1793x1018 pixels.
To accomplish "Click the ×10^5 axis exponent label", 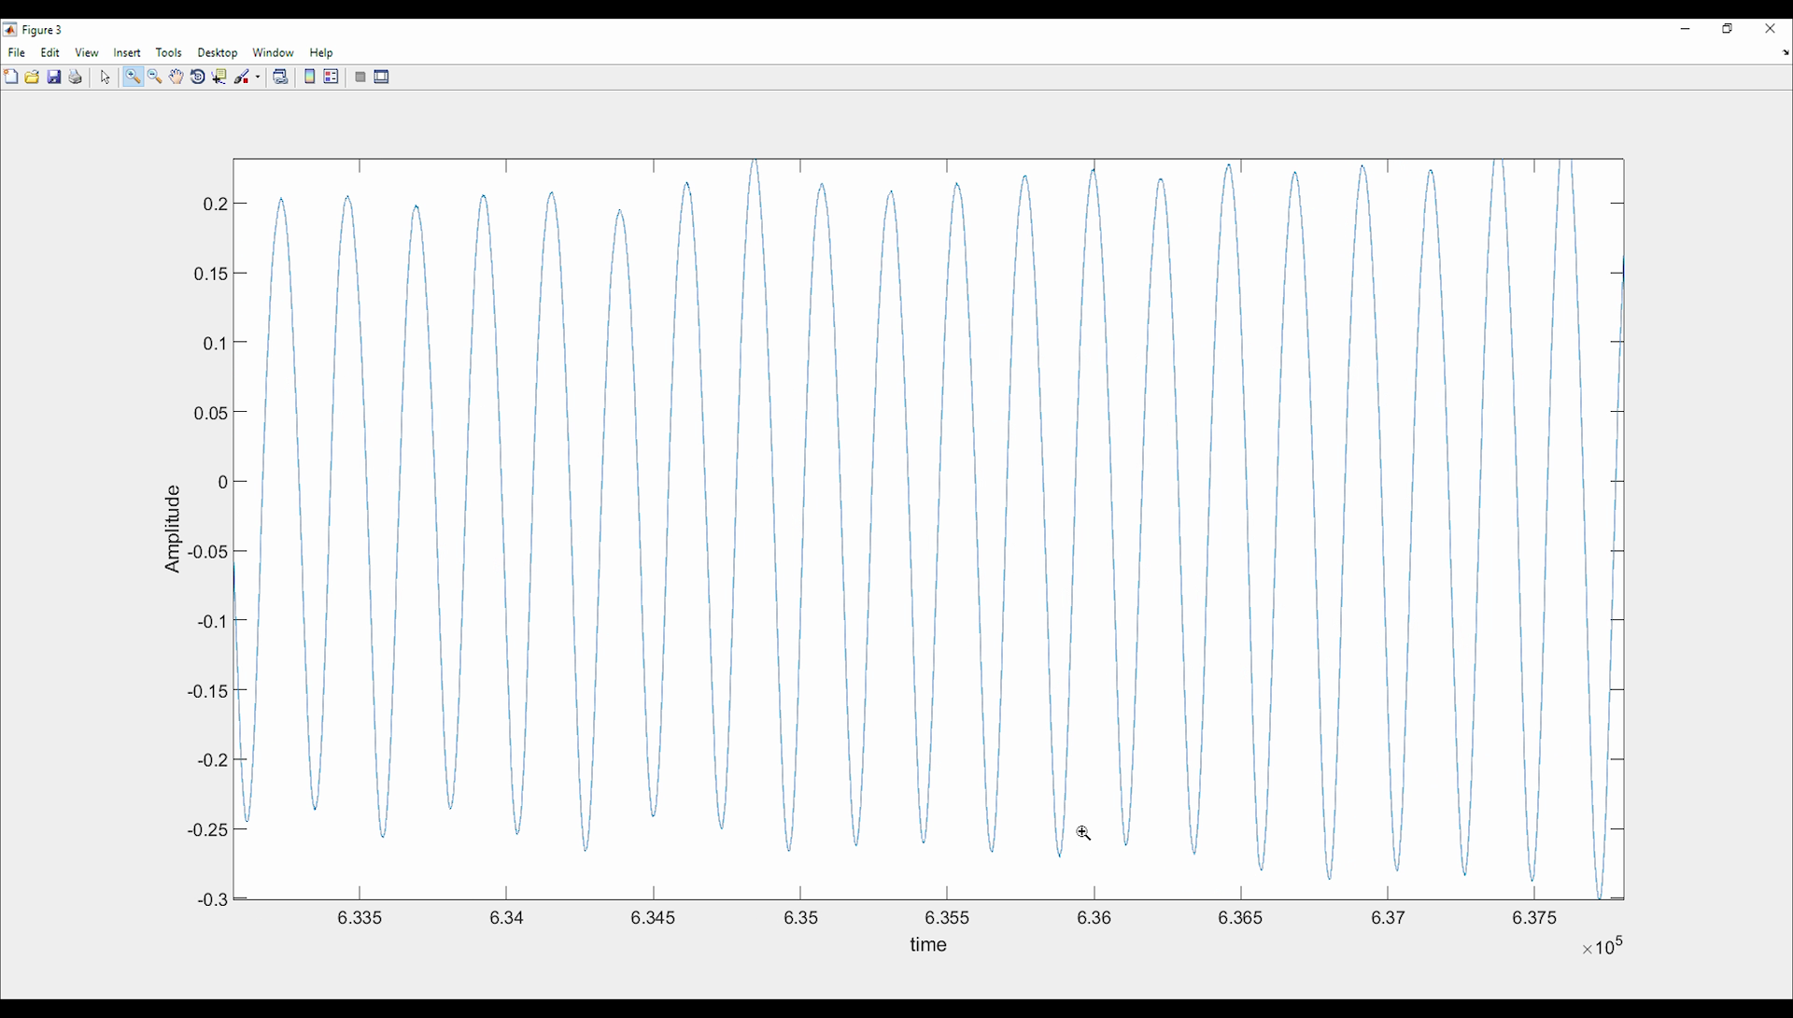I will pos(1602,946).
